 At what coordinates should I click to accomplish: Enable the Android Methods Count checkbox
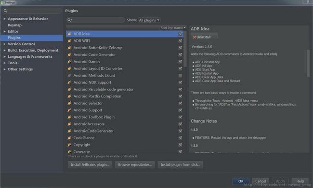pyautogui.click(x=180, y=76)
